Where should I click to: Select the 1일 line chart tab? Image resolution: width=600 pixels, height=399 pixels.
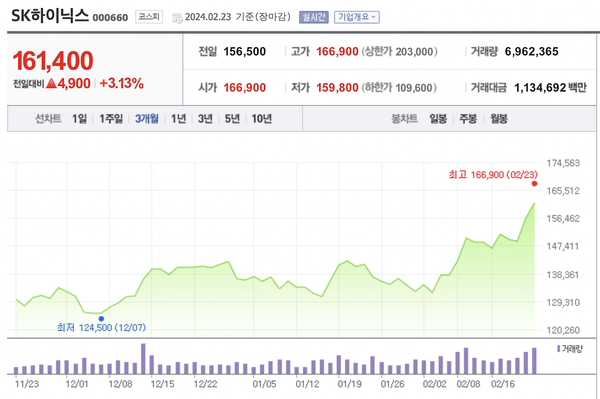pos(80,119)
